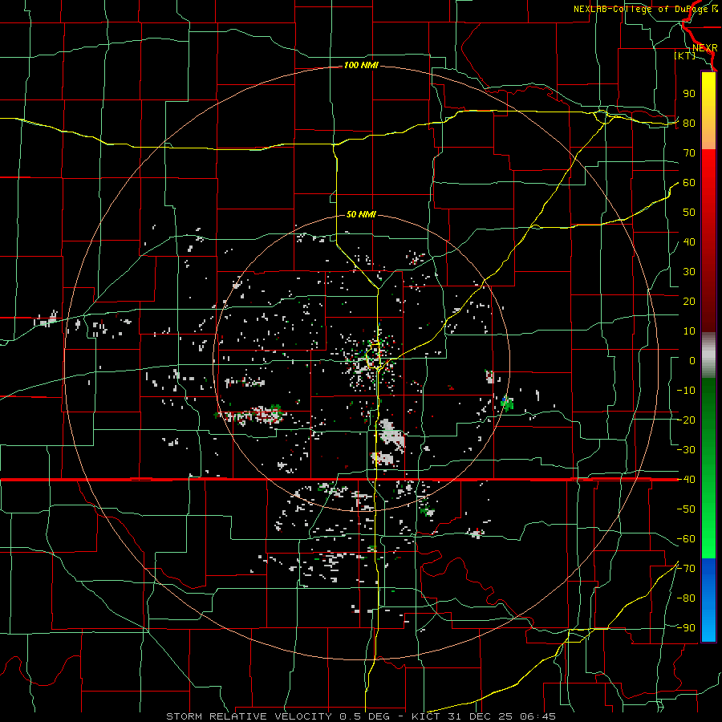Click the STORM RELATIVE VELOCITY caption text
This screenshot has height=722, width=722.
tap(250, 716)
